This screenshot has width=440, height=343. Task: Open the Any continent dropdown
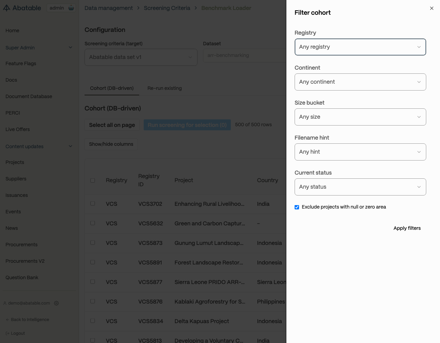tap(360, 82)
